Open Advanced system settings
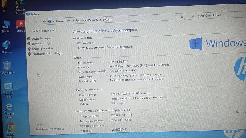 [47, 53]
